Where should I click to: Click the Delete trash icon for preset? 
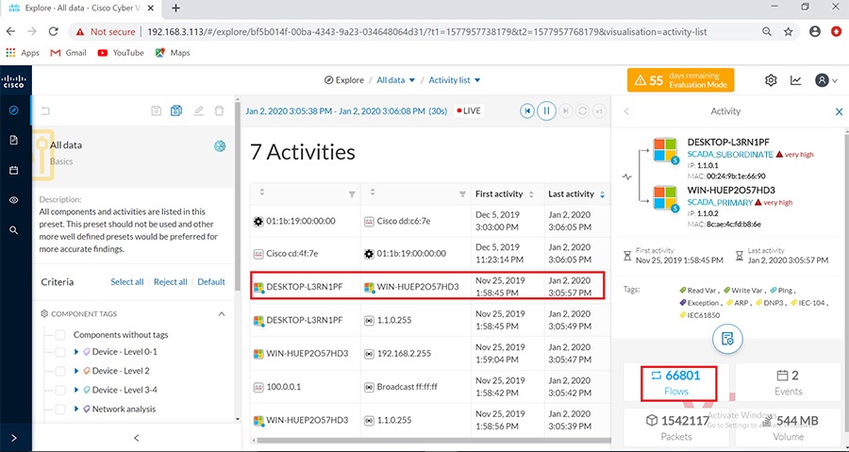pyautogui.click(x=219, y=110)
